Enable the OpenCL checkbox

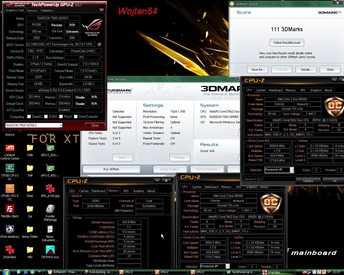pyautogui.click(x=29, y=117)
